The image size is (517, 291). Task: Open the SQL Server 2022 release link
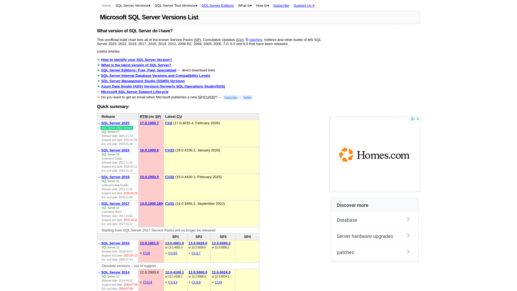[x=115, y=150]
